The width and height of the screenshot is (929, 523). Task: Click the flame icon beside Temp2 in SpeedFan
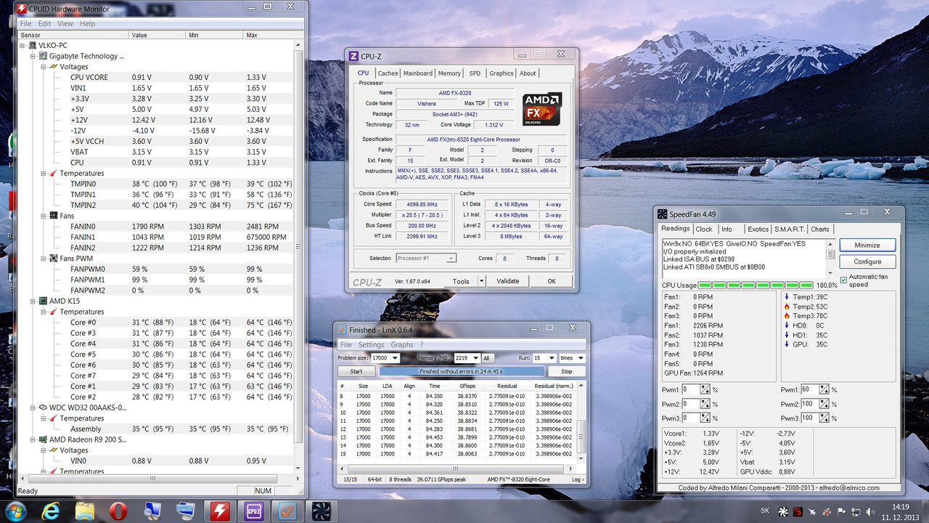pos(786,307)
